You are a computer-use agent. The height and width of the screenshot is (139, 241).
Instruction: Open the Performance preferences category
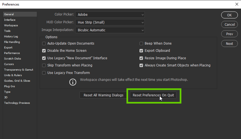pyautogui.click(x=12, y=53)
